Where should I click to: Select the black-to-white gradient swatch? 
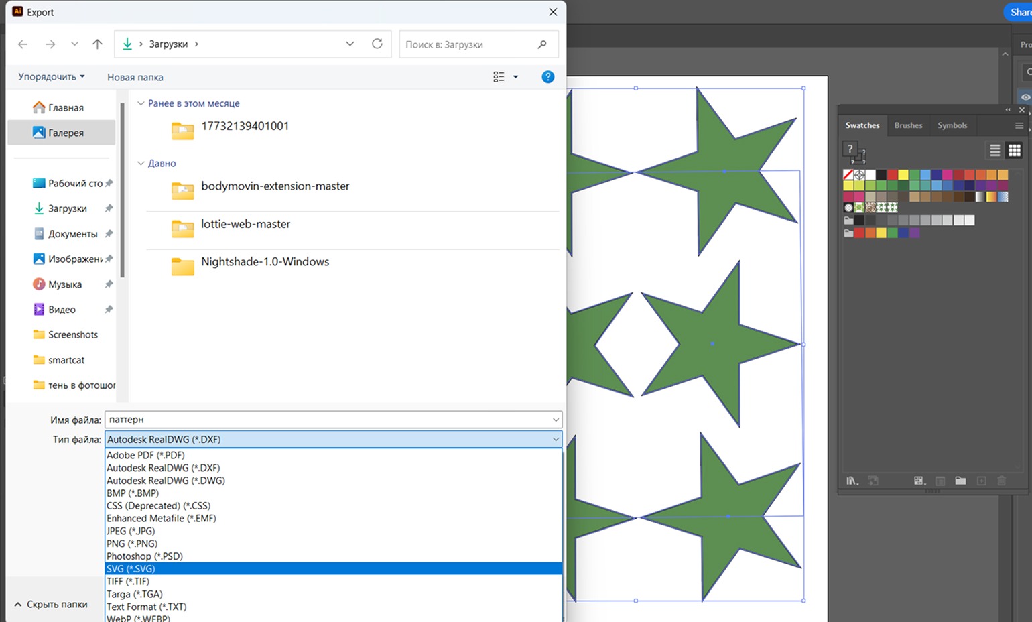tap(980, 197)
